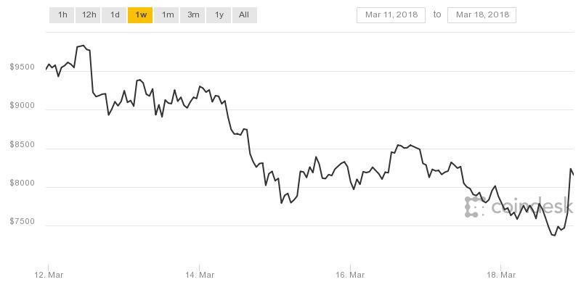The height and width of the screenshot is (290, 581).
Task: Click the 16. Mar x-axis marker
Action: pos(350,275)
